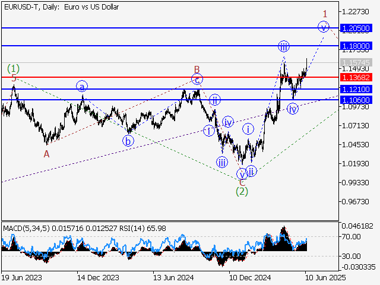Select the red 1.13682 price level tag

coord(357,77)
